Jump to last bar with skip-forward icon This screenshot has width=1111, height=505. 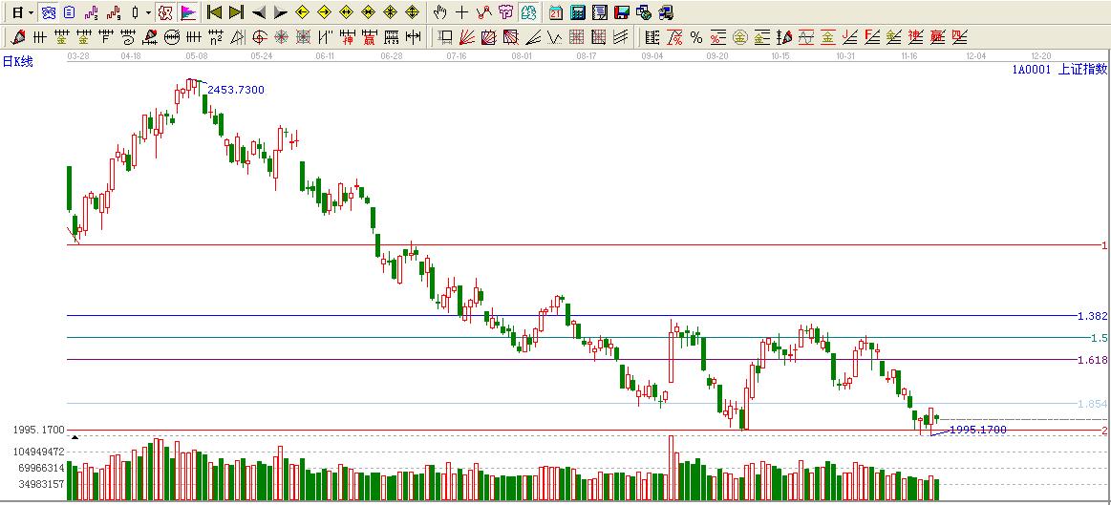point(236,12)
